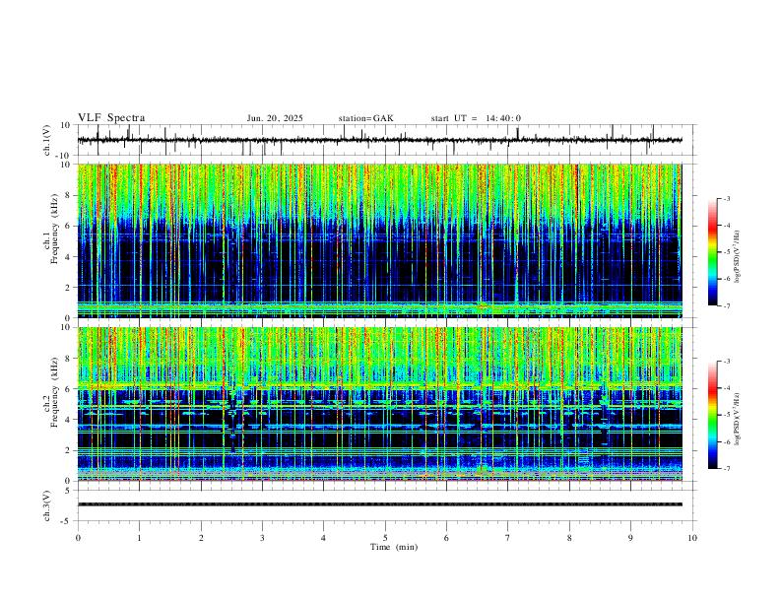780x603 pixels.
Task: Click the 'VLF Spectra' plot title
Action: tap(111, 118)
